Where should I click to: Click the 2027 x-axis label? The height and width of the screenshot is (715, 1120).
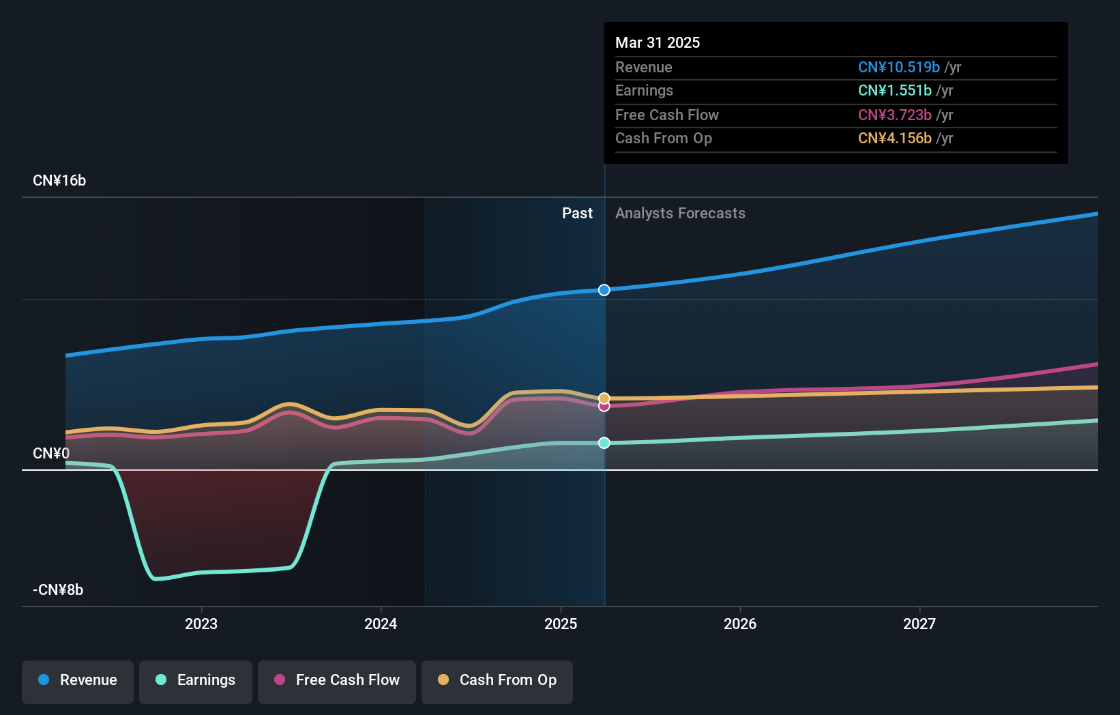pos(919,624)
